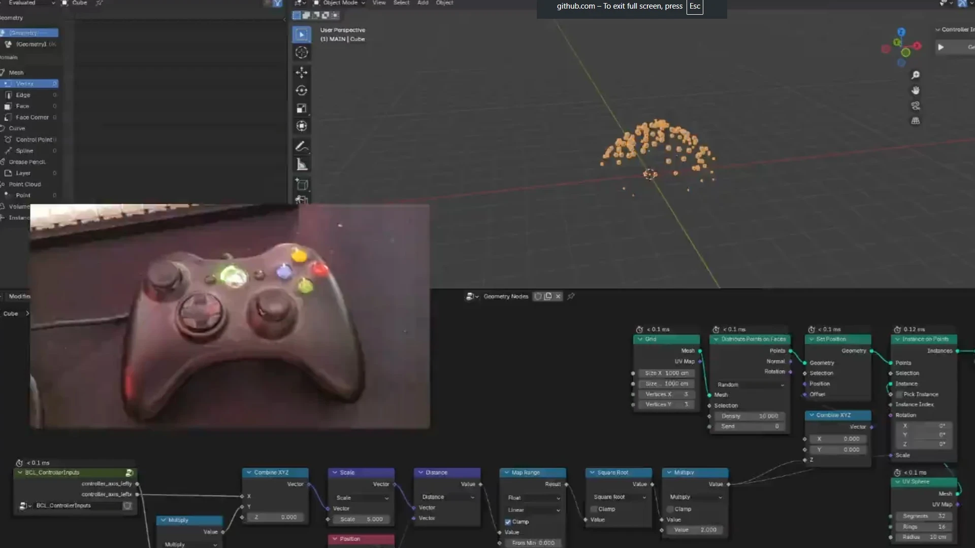975x548 pixels.
Task: Select the Rotate tool in viewport toolbar
Action: click(x=302, y=90)
